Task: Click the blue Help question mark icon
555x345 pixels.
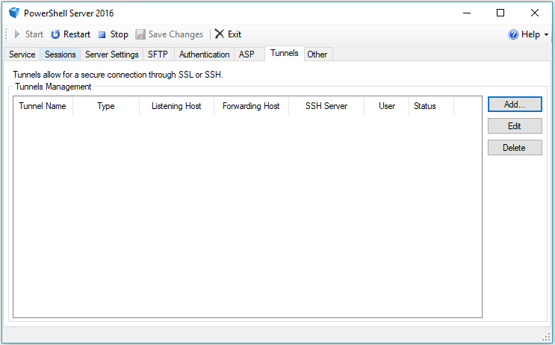Action: [x=513, y=34]
